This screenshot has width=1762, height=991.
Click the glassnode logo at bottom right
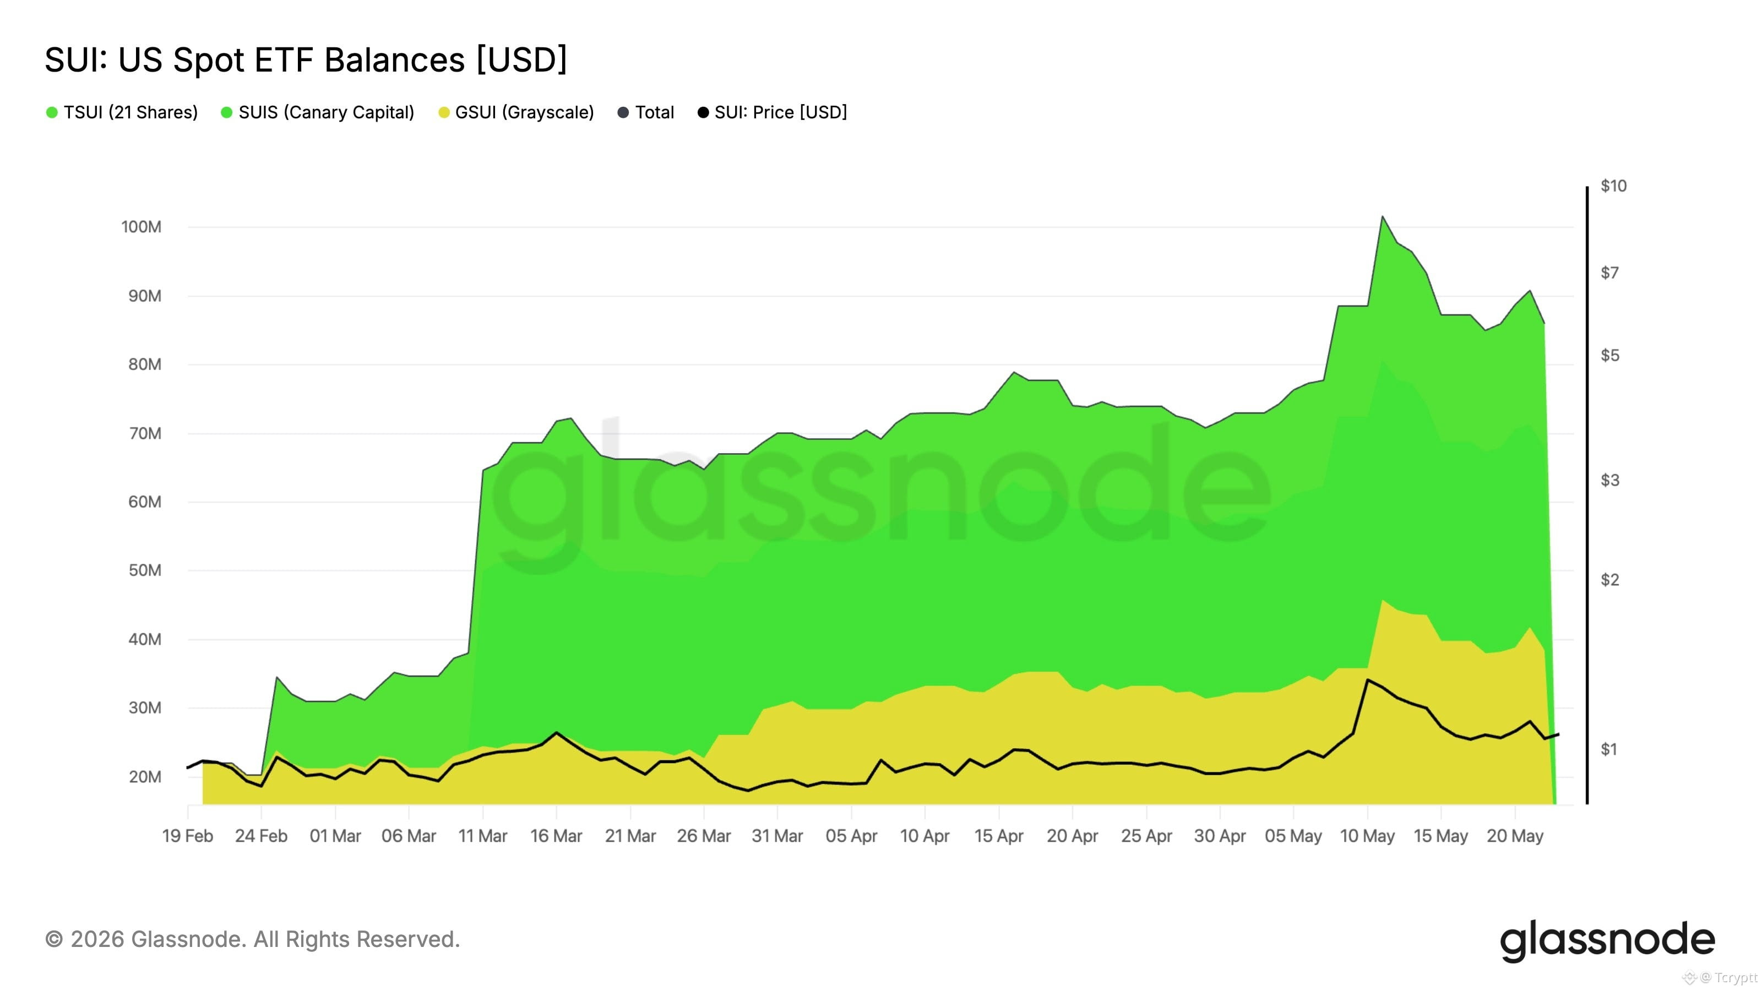coord(1607,941)
